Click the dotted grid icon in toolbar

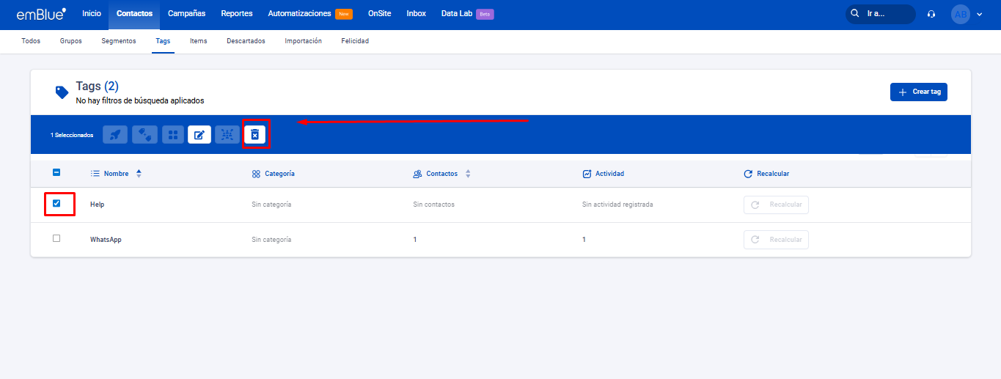pyautogui.click(x=227, y=135)
